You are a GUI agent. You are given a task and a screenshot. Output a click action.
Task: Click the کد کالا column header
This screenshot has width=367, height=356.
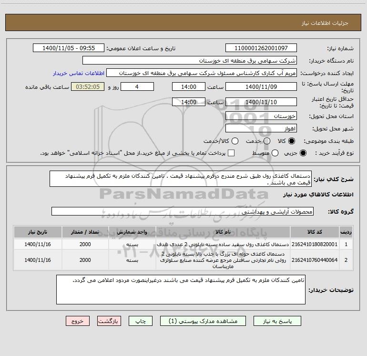click(x=315, y=232)
